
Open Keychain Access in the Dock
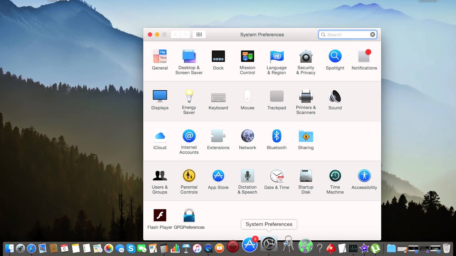[x=288, y=245]
